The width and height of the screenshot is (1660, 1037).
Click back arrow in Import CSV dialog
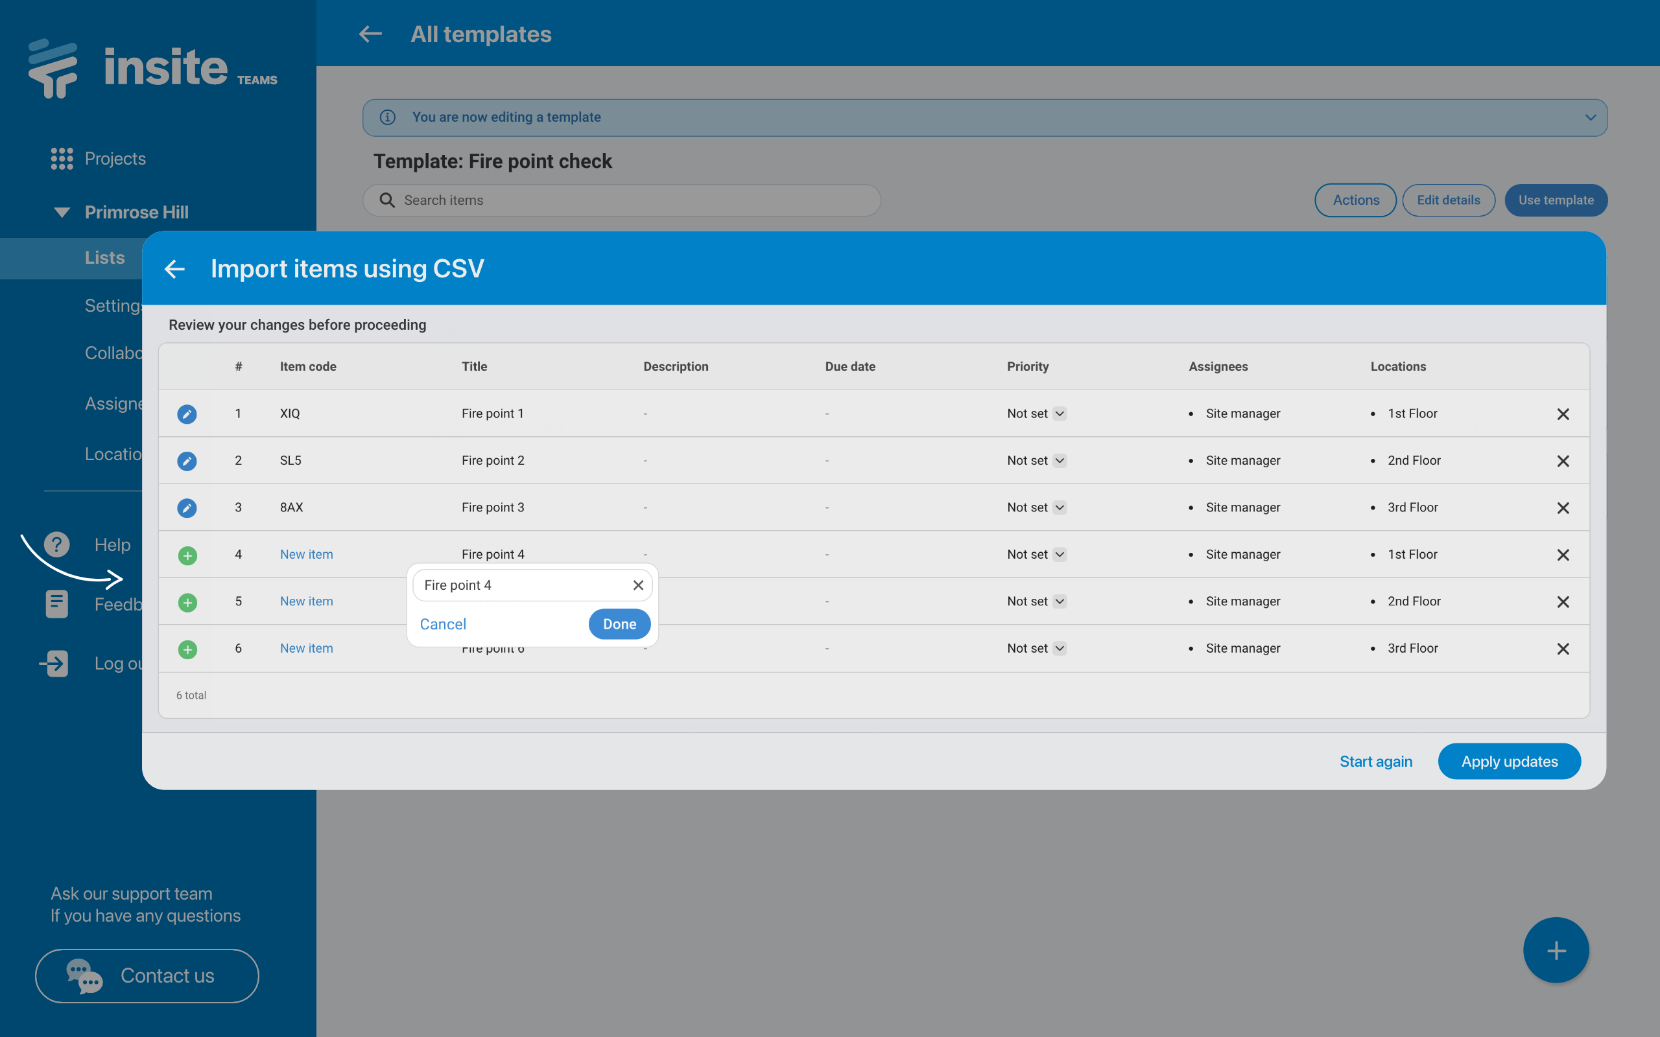pyautogui.click(x=175, y=269)
